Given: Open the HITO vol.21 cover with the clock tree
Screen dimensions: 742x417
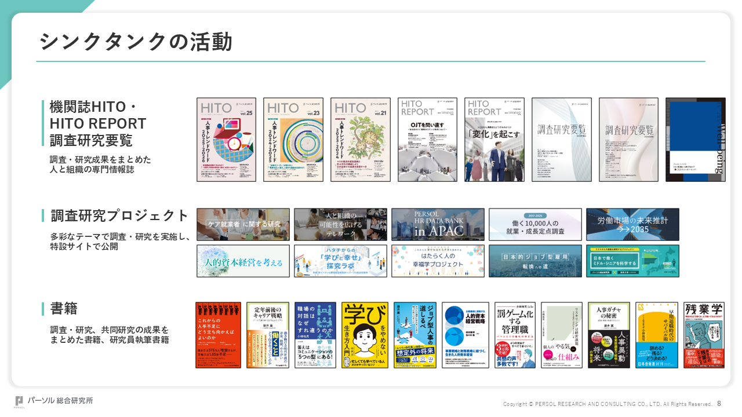Looking at the screenshot, I should 361,140.
